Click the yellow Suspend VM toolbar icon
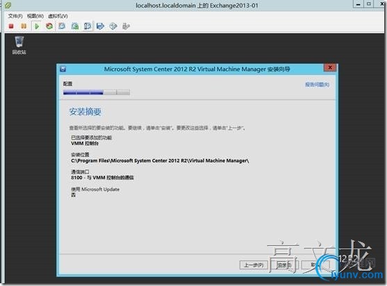Viewport: 387px width, 286px height. click(24, 26)
